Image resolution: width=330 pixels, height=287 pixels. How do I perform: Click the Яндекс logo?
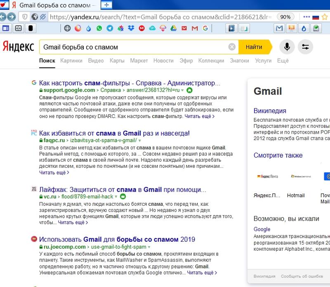click(18, 47)
